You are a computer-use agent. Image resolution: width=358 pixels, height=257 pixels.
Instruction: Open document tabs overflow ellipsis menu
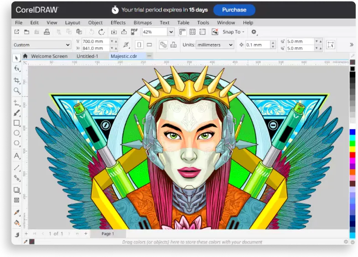(x=149, y=56)
